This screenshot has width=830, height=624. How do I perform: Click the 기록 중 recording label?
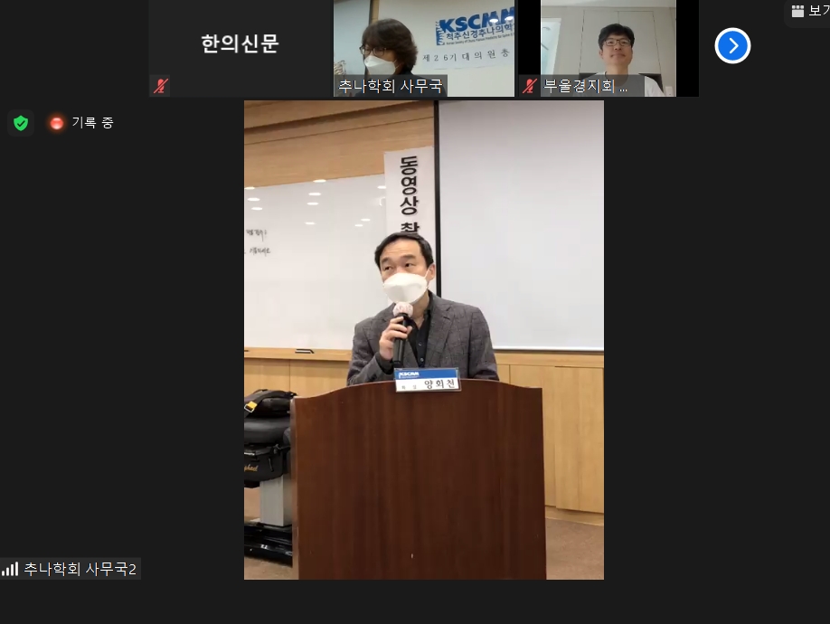tap(92, 123)
